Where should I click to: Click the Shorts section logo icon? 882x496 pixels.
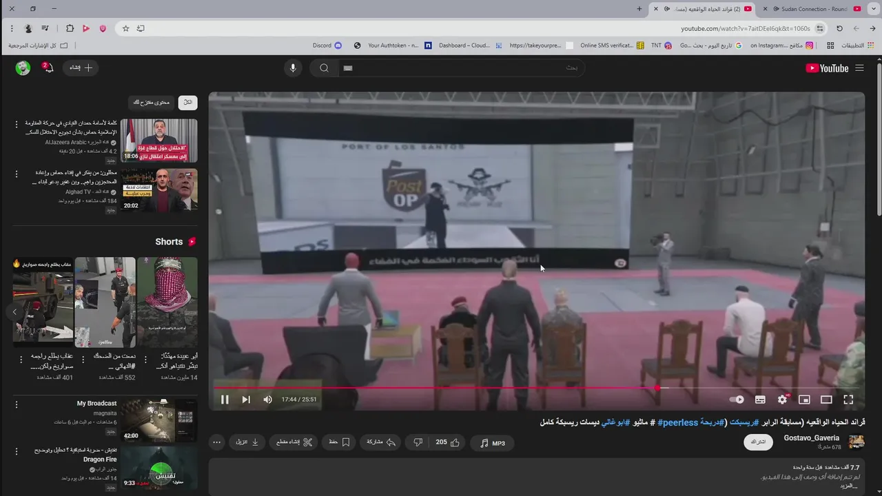[x=192, y=242]
